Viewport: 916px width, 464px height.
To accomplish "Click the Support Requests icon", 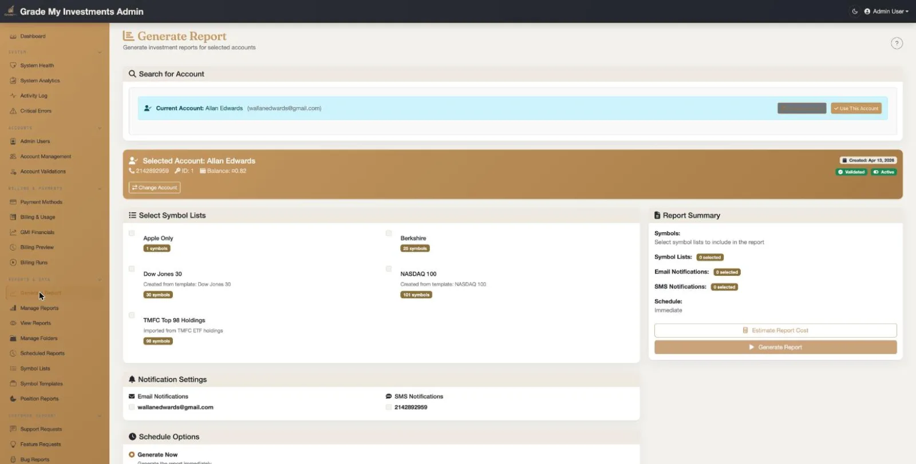I will (13, 429).
